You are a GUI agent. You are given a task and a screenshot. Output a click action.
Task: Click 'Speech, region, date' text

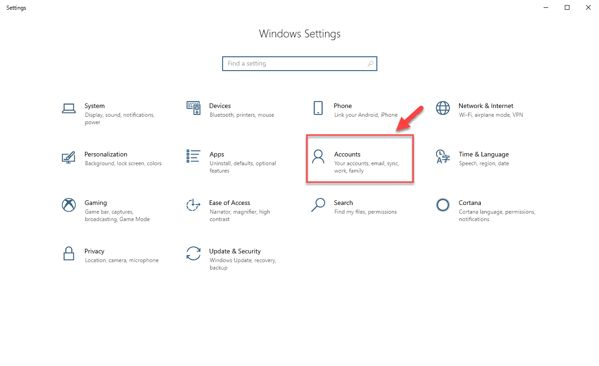pyautogui.click(x=484, y=163)
